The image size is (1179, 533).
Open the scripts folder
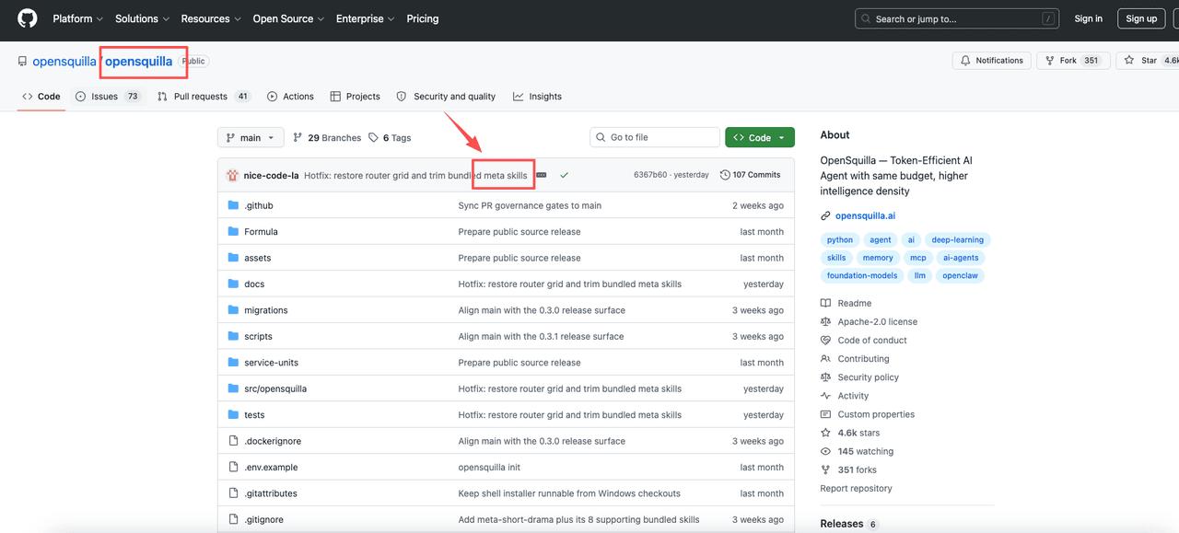click(x=258, y=336)
